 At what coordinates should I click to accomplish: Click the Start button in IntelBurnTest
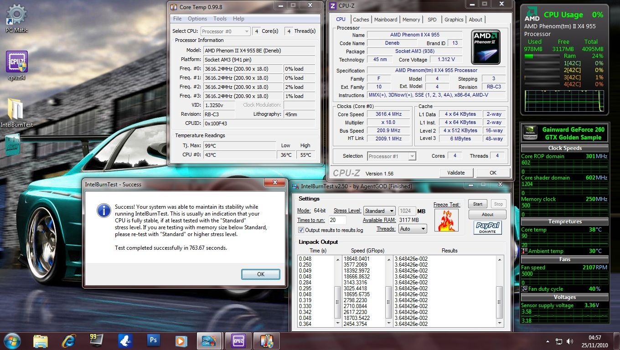point(478,204)
